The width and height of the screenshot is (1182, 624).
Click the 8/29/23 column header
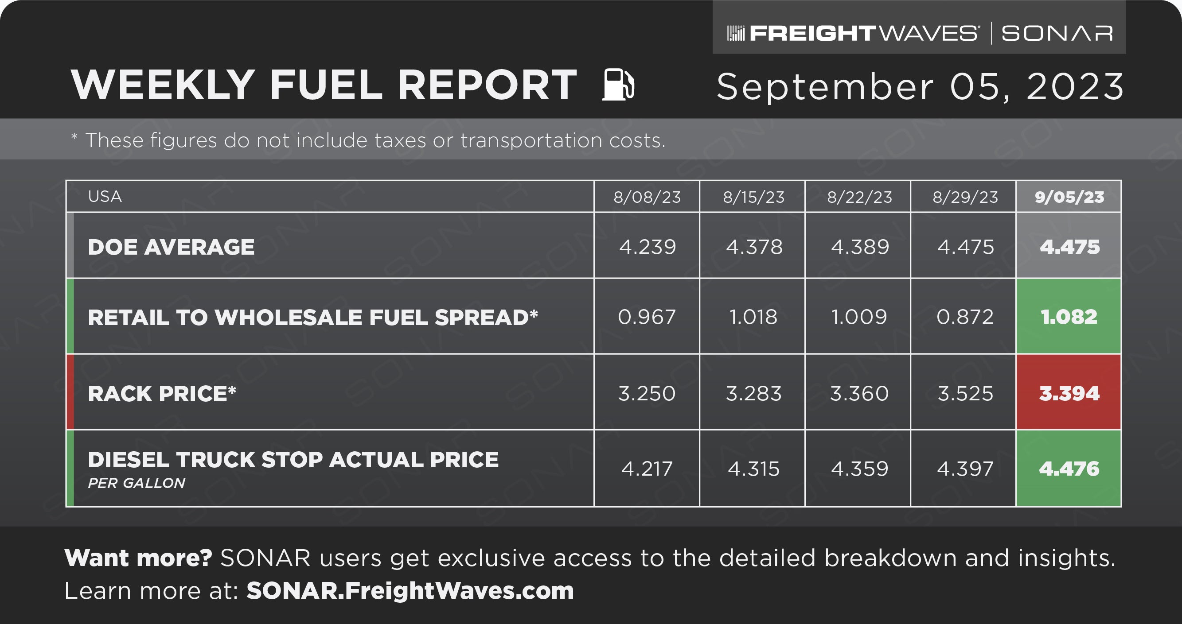[x=964, y=197]
